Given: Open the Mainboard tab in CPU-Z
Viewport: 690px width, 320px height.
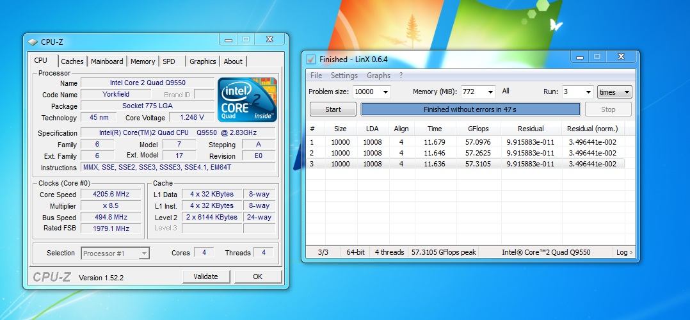Looking at the screenshot, I should (107, 61).
